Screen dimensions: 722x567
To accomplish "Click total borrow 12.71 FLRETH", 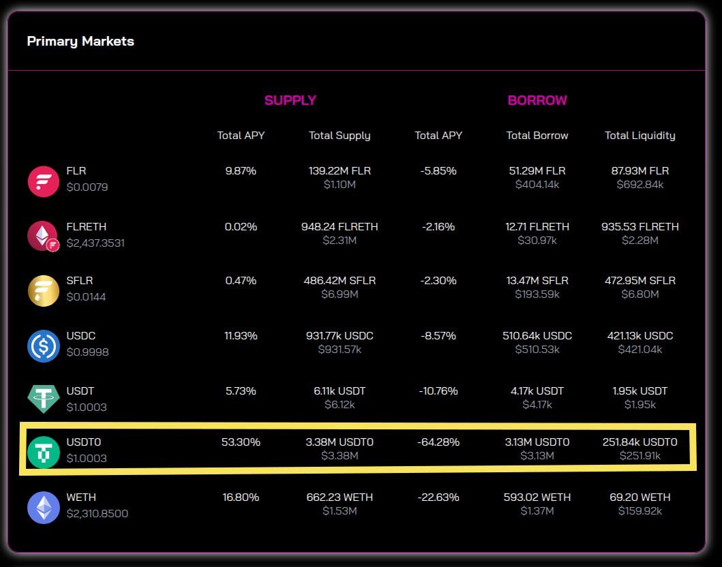I will pos(537,227).
